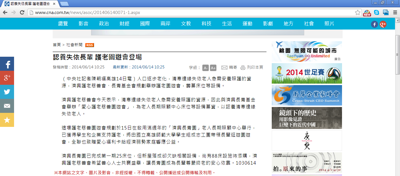Click the 首頁 breadcrumb link
The height and width of the screenshot is (176, 400).
pyautogui.click(x=57, y=45)
